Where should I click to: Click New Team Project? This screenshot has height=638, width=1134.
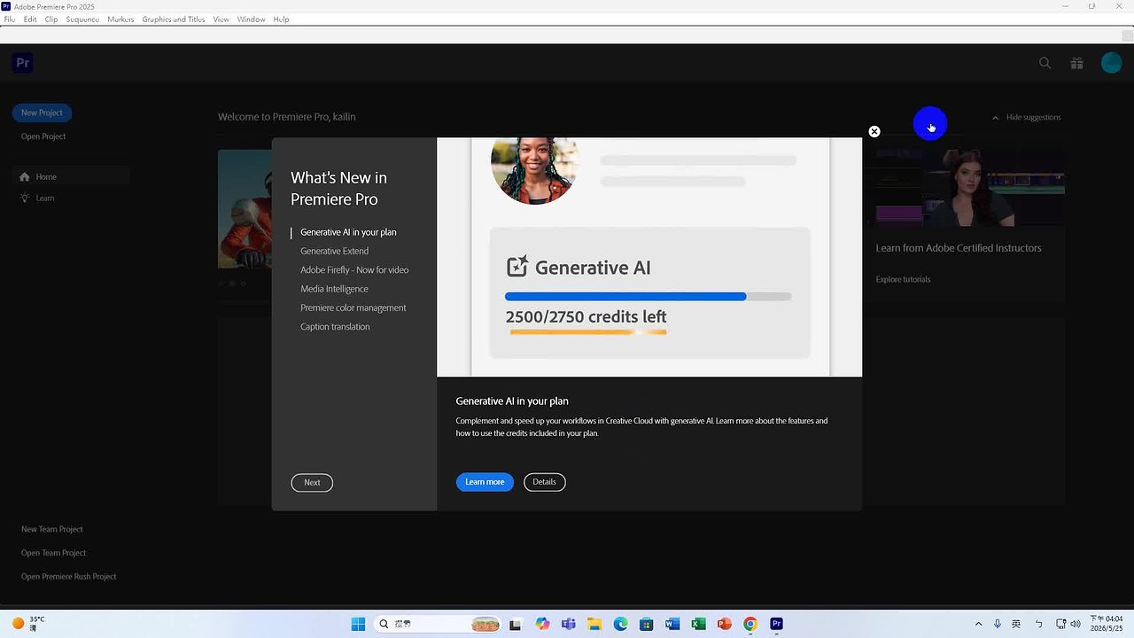pyautogui.click(x=52, y=529)
